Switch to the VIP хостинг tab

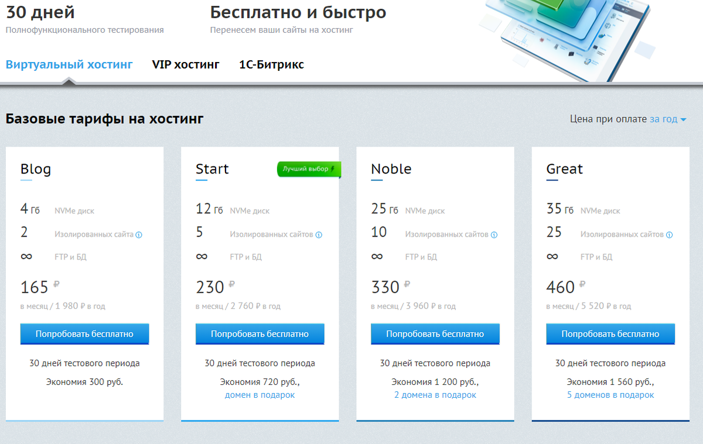point(186,64)
